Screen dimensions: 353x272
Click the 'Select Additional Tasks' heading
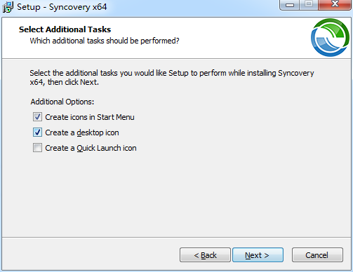[65, 29]
